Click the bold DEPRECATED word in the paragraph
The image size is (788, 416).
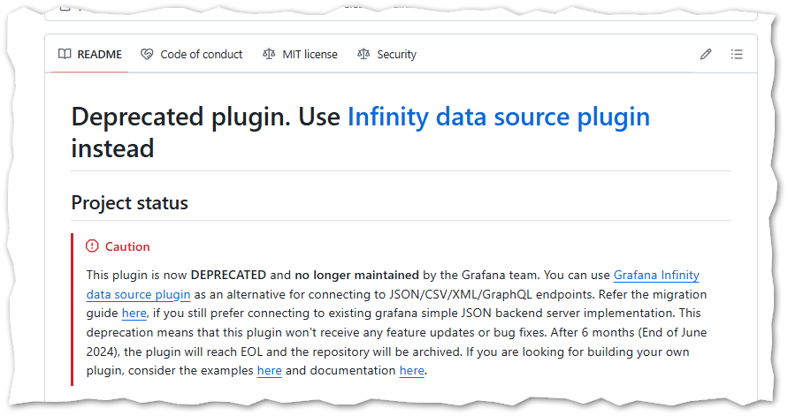[226, 275]
